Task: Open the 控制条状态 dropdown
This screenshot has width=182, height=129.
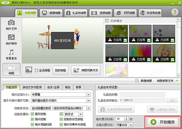Action: (x=88, y=108)
